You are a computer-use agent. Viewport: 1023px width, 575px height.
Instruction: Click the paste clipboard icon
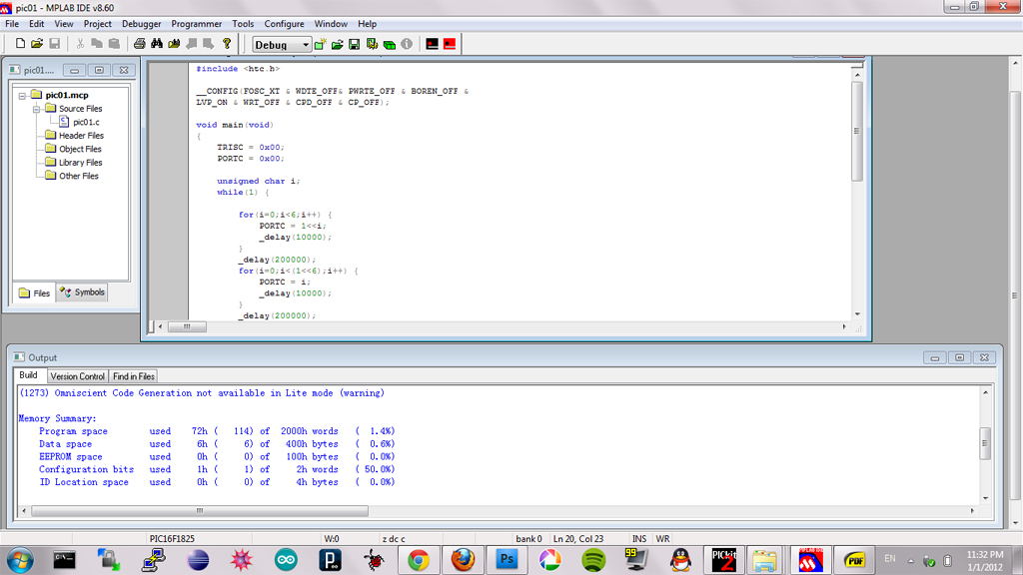pyautogui.click(x=114, y=44)
